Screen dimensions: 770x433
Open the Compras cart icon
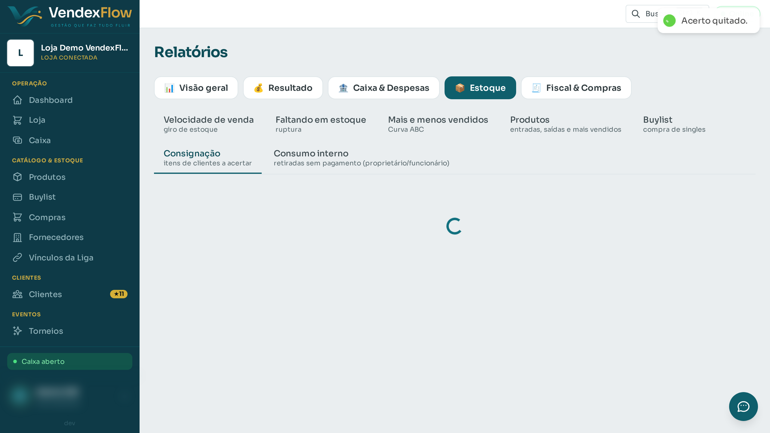coord(17,217)
